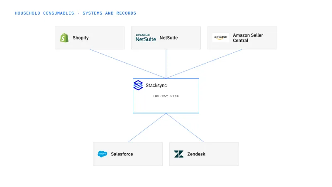Click the Salesforce cloud logo

pyautogui.click(x=102, y=154)
